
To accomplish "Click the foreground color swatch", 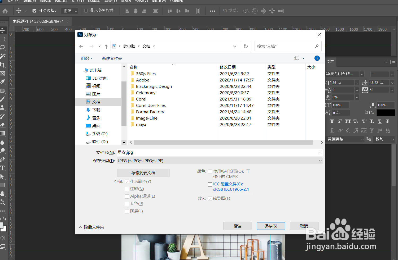I will [x=1, y=225].
